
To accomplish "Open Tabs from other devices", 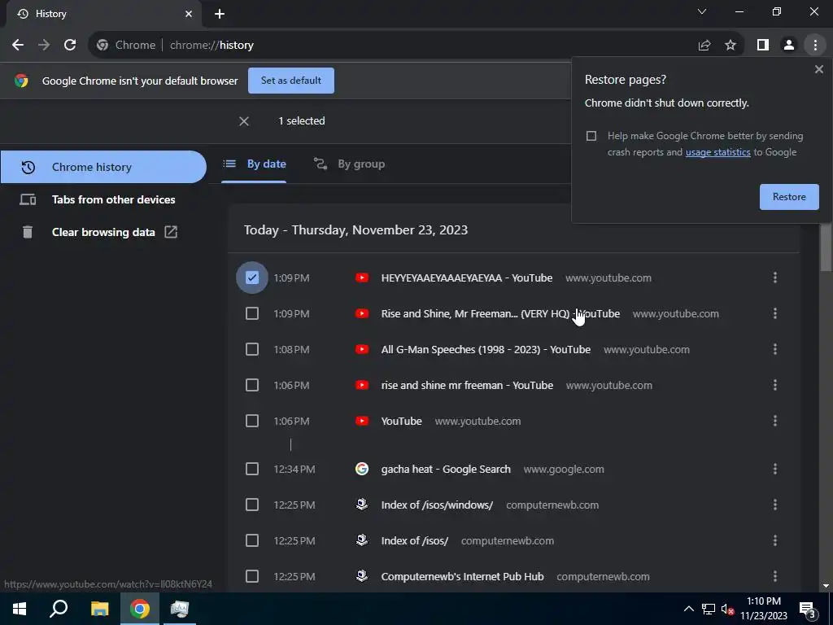I will [103, 200].
